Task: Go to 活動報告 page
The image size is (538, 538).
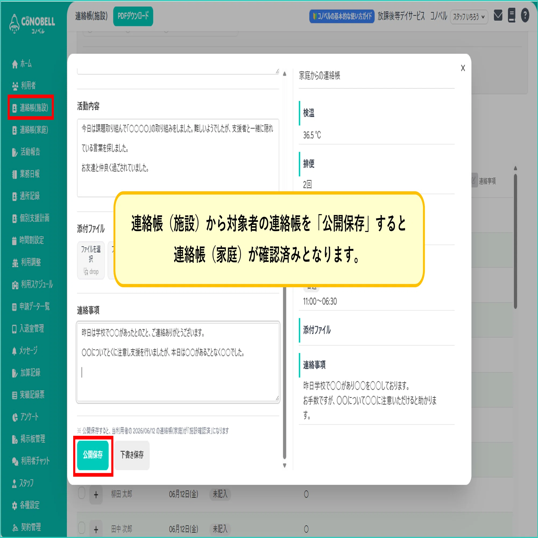Action: [26, 152]
